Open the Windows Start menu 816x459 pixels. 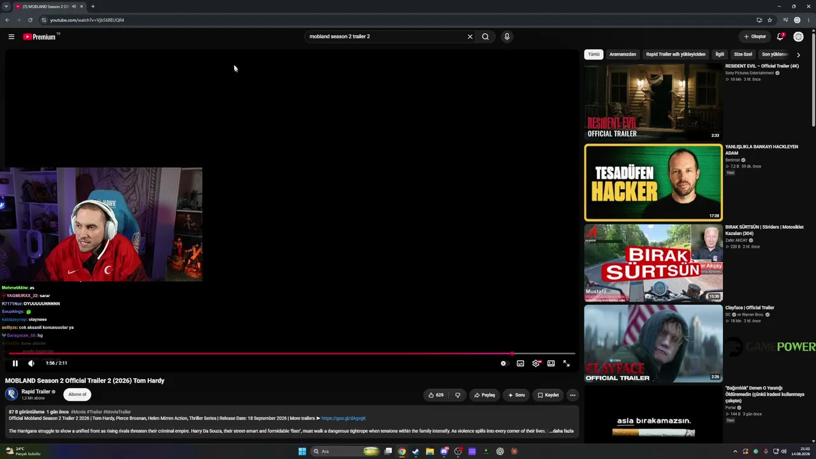[302, 451]
